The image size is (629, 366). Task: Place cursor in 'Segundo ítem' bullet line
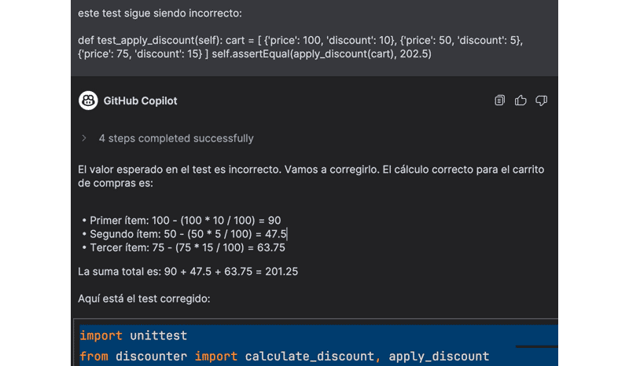(189, 233)
